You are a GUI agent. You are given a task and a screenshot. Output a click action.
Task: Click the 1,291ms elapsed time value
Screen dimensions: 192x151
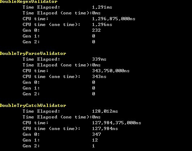click(102, 7)
